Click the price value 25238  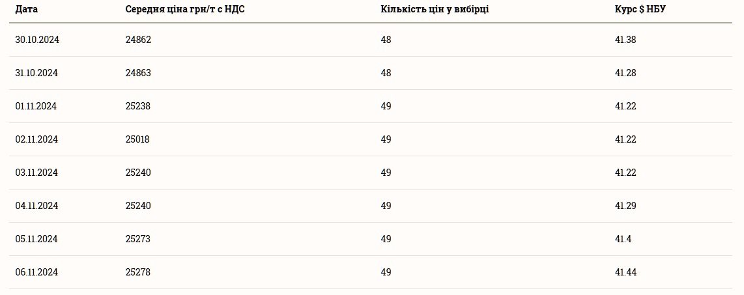coord(138,106)
